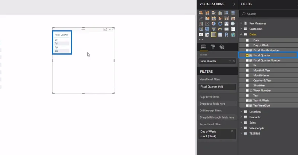Check the Month & Year checkbox
298x155 pixels.
click(247, 70)
